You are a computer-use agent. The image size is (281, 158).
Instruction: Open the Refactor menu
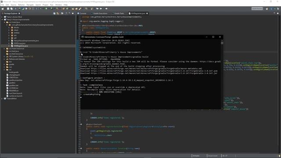(22, 5)
